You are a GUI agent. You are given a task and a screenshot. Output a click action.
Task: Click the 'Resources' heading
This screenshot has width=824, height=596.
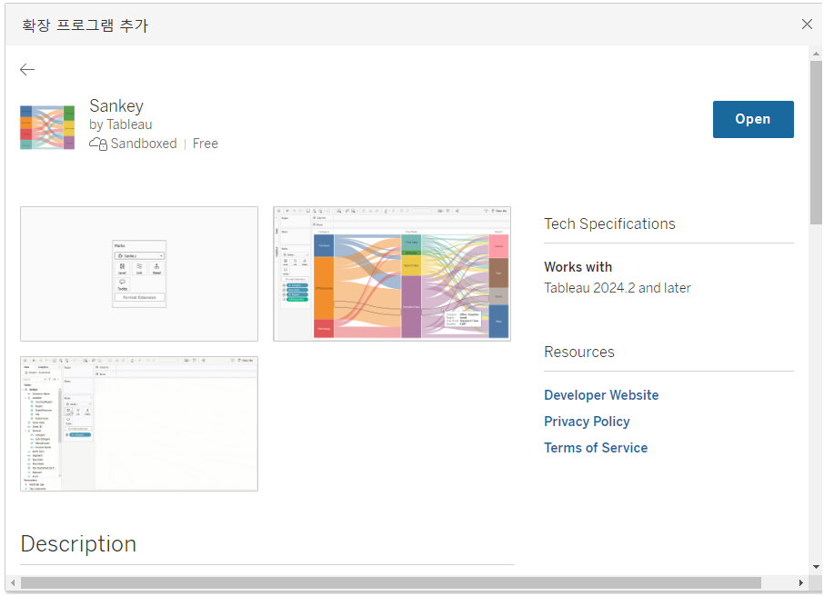click(x=578, y=352)
